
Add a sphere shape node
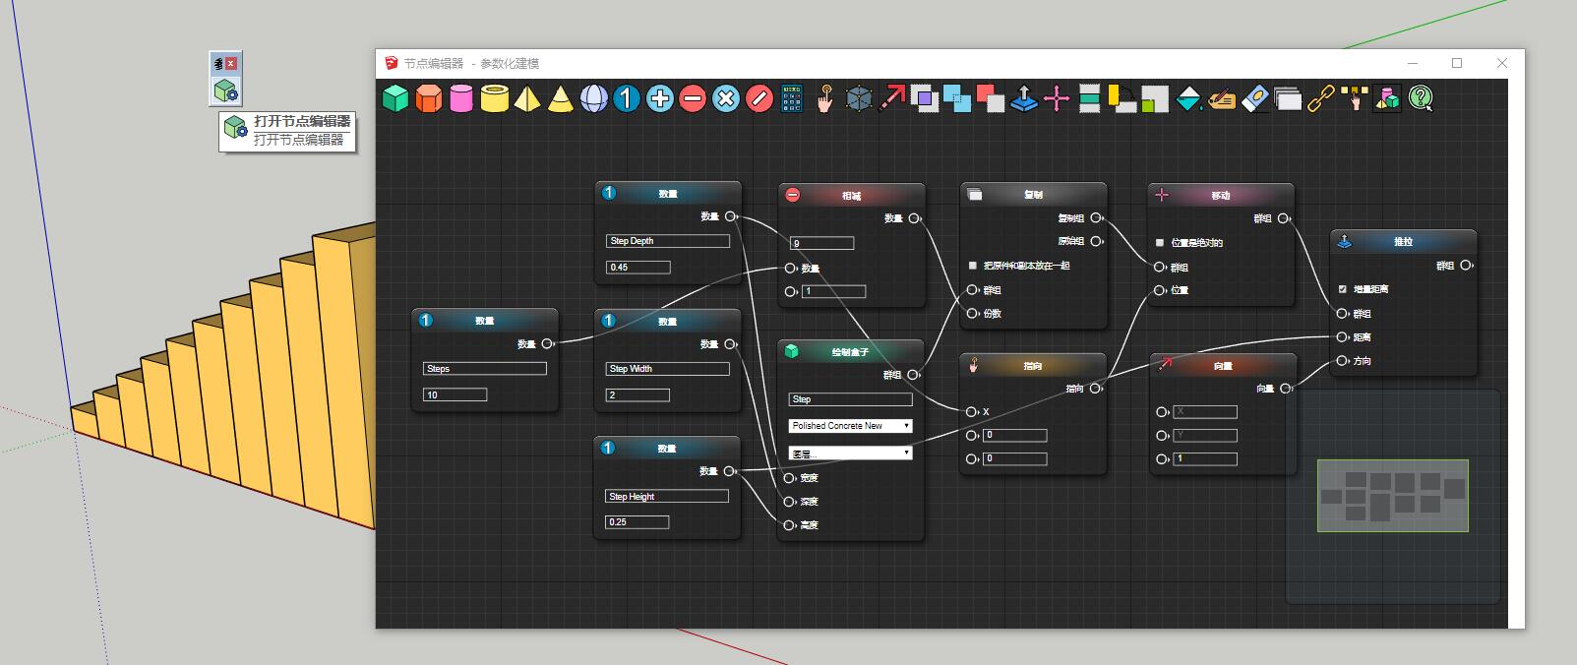pyautogui.click(x=593, y=98)
